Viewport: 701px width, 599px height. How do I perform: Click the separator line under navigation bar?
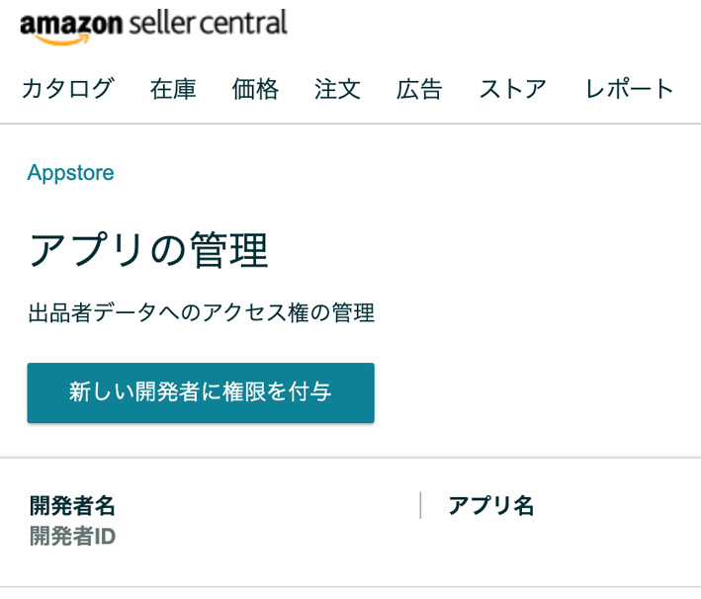tap(350, 124)
